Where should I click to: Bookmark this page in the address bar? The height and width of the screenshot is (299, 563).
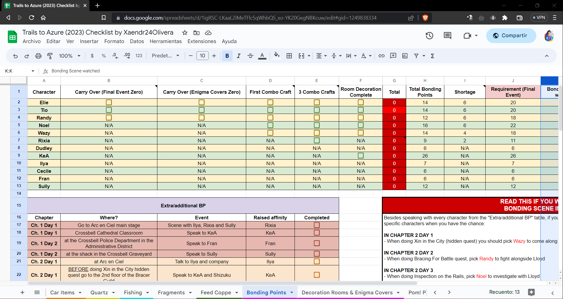[104, 18]
